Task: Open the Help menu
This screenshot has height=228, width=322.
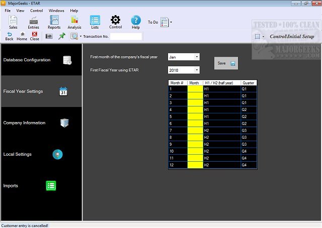Action: tap(74, 11)
